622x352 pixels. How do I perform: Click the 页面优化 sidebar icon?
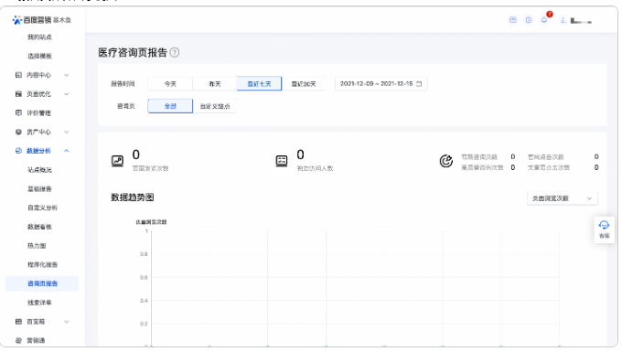click(18, 94)
